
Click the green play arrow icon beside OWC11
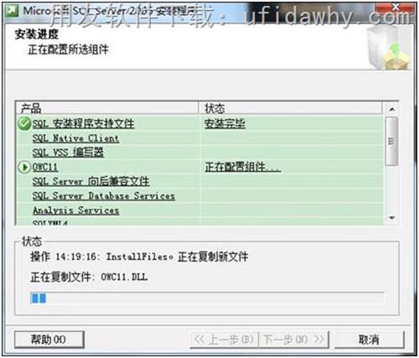pos(24,167)
